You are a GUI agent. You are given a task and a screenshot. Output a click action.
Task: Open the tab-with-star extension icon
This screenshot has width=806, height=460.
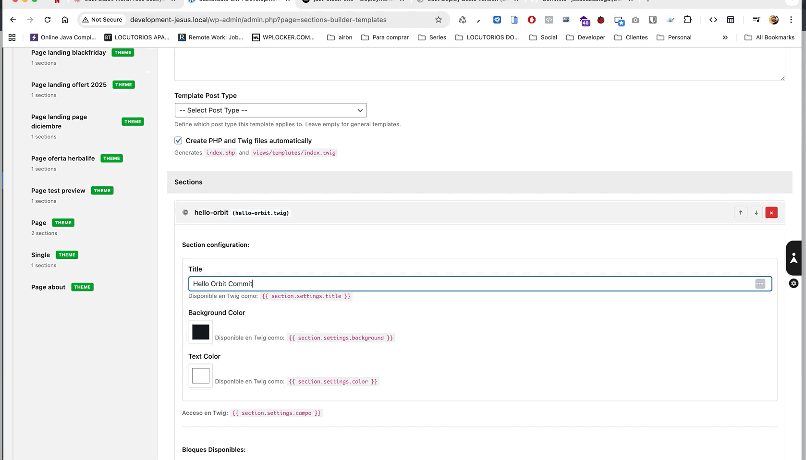click(x=619, y=20)
